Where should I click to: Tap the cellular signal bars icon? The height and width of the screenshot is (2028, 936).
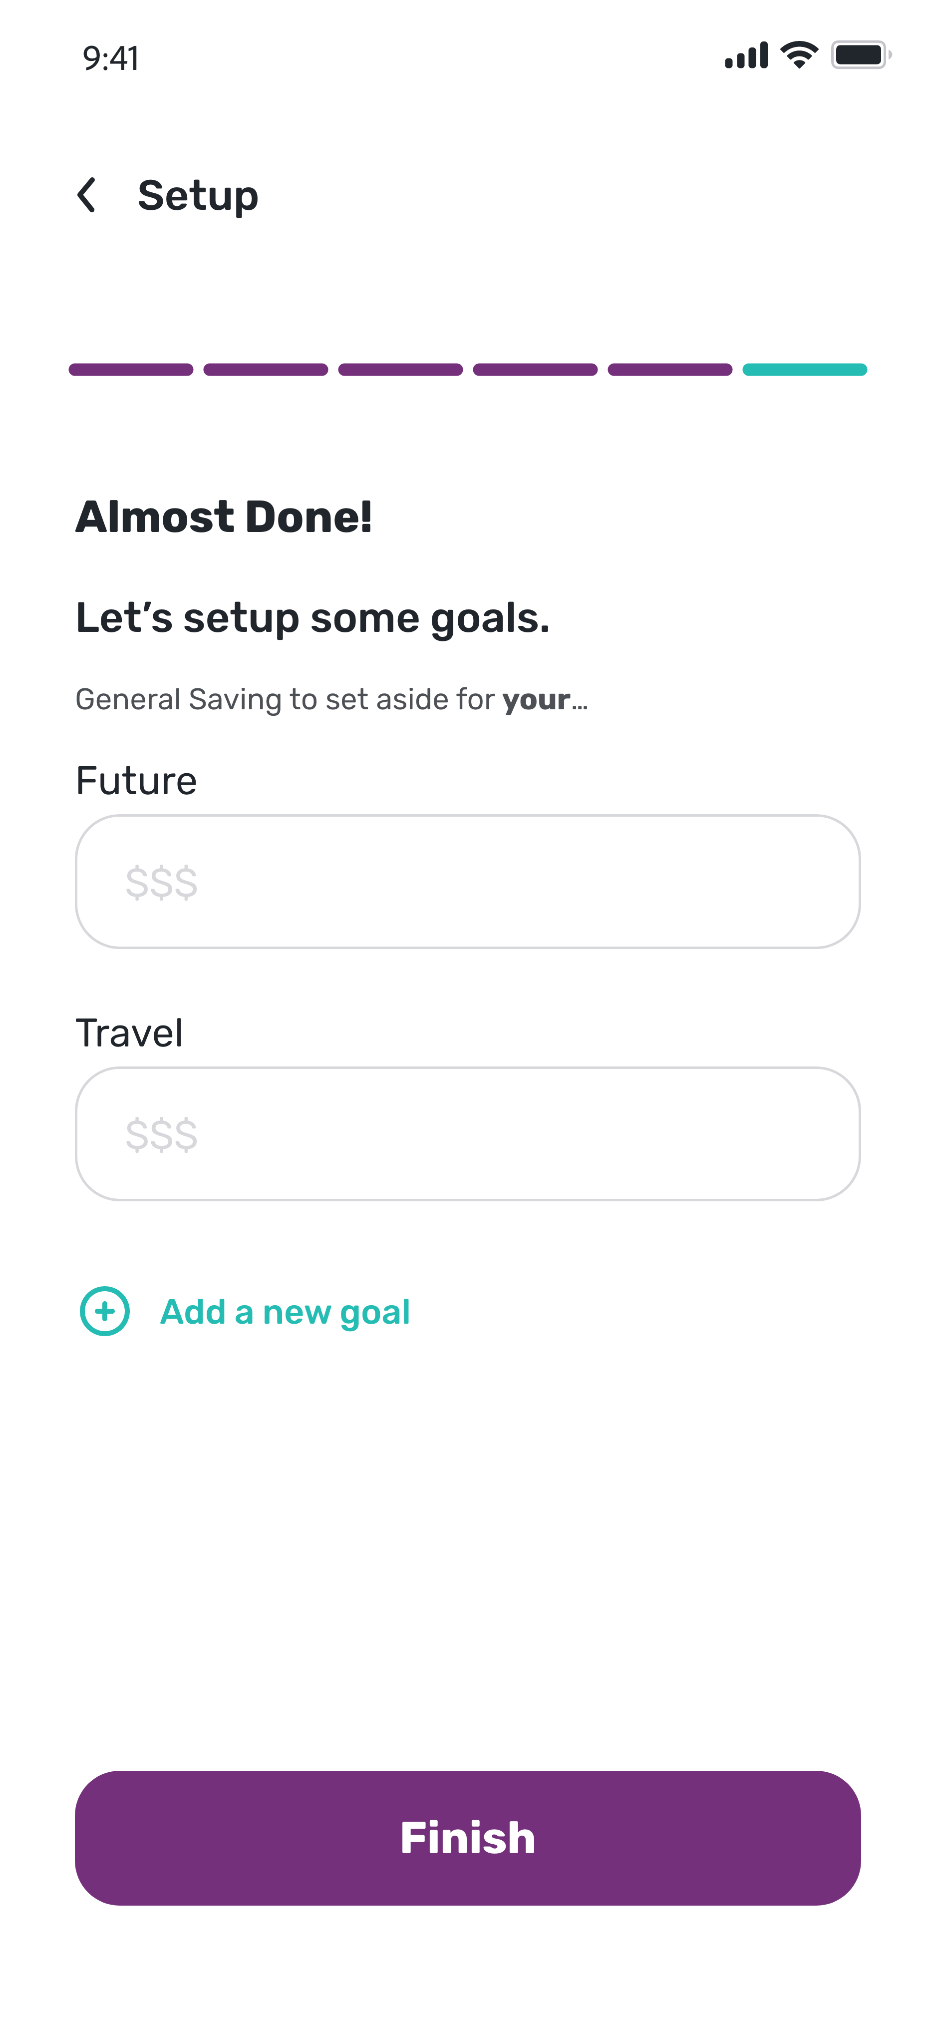coord(746,56)
